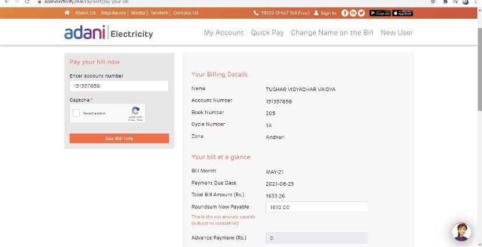Click the Cycle Number value 14
The height and width of the screenshot is (247, 482).
[269, 126]
